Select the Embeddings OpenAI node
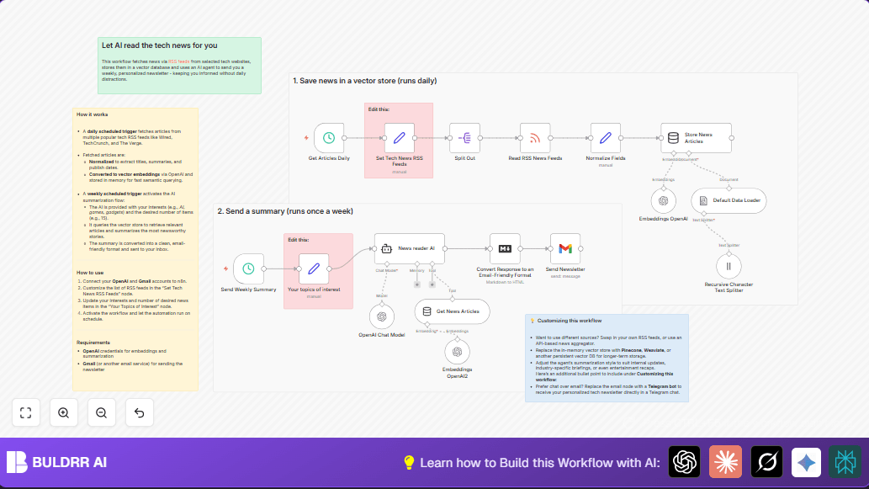869x489 pixels. 664,200
